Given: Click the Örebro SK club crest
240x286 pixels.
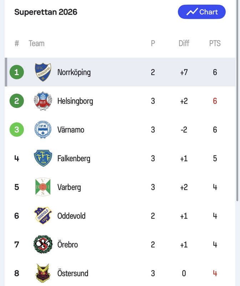Looking at the screenshot, I should point(43,244).
